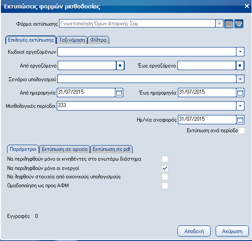The width and height of the screenshot is (252, 241).
Task: Enable στοιχεία από εικονικούς υπολογισμούς checkbox
Action: [165, 177]
